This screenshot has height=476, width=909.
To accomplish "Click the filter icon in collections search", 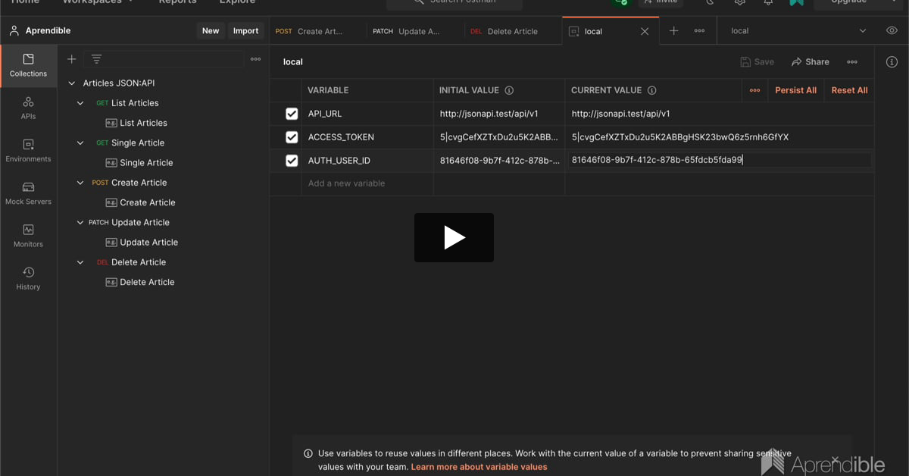I will 96,59.
